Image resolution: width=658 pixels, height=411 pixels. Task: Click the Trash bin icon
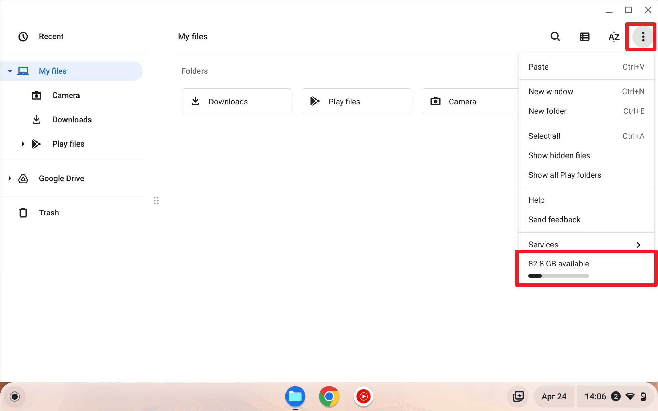[23, 213]
